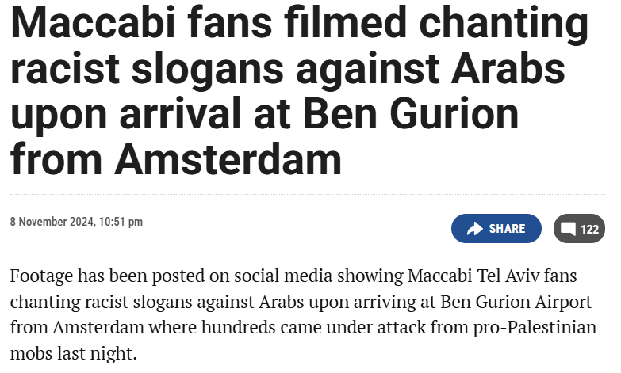
Task: Open the 122 comments count
Action: click(590, 230)
